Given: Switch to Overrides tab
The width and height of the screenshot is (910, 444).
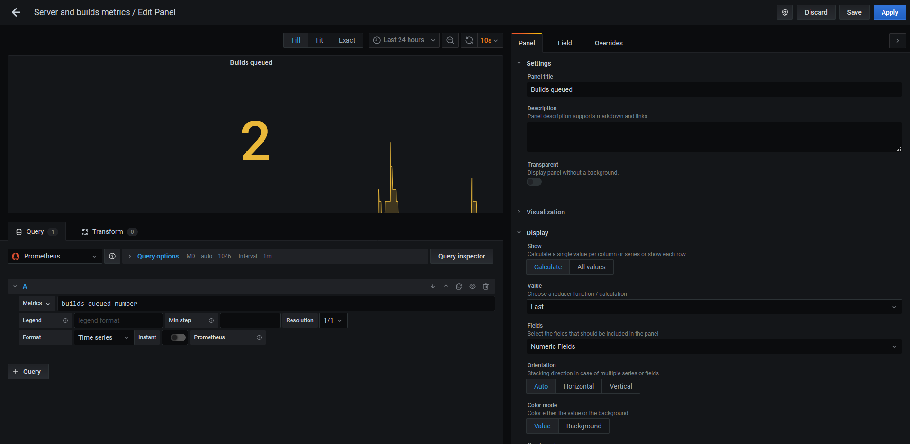Looking at the screenshot, I should 609,43.
